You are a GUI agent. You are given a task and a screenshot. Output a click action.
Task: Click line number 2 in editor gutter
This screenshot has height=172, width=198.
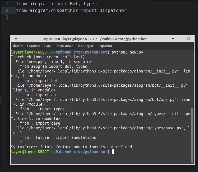click(7, 10)
